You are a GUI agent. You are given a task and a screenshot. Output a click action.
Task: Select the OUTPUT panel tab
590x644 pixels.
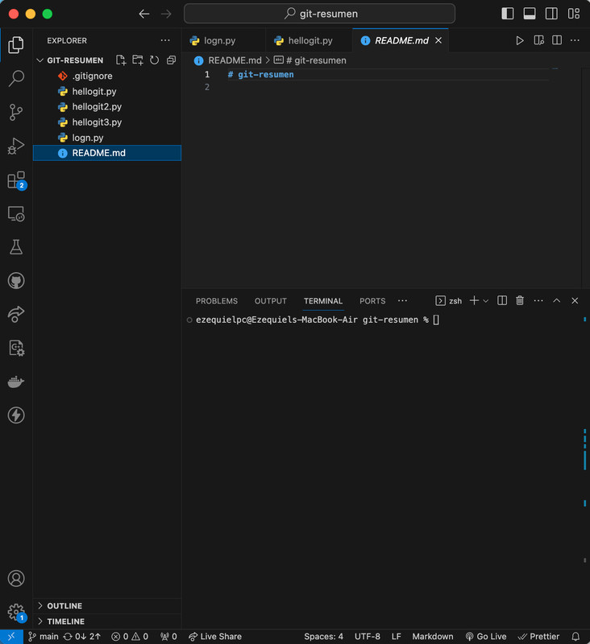click(271, 301)
